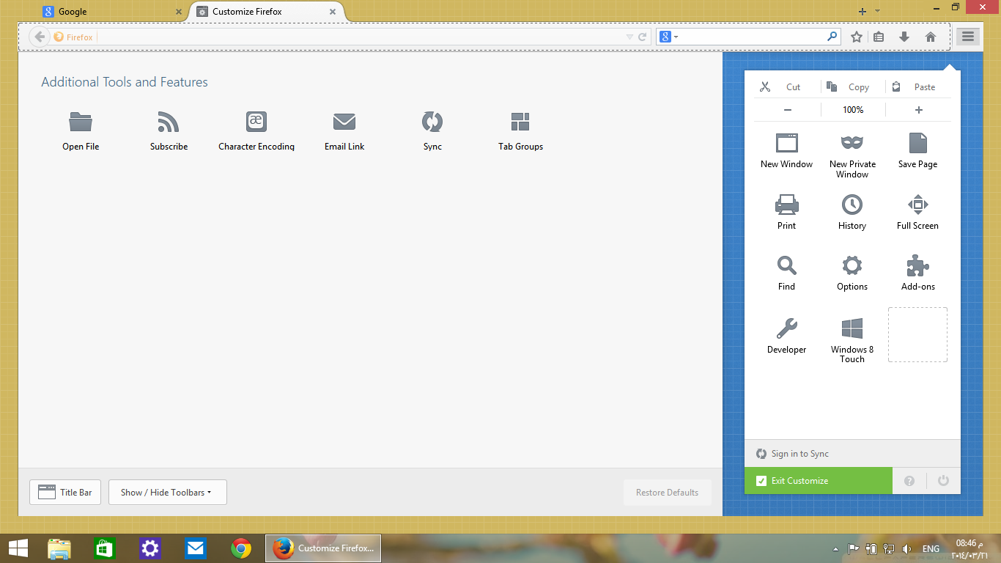This screenshot has height=563, width=1001.
Task: Select the Tab Groups icon
Action: [520, 121]
